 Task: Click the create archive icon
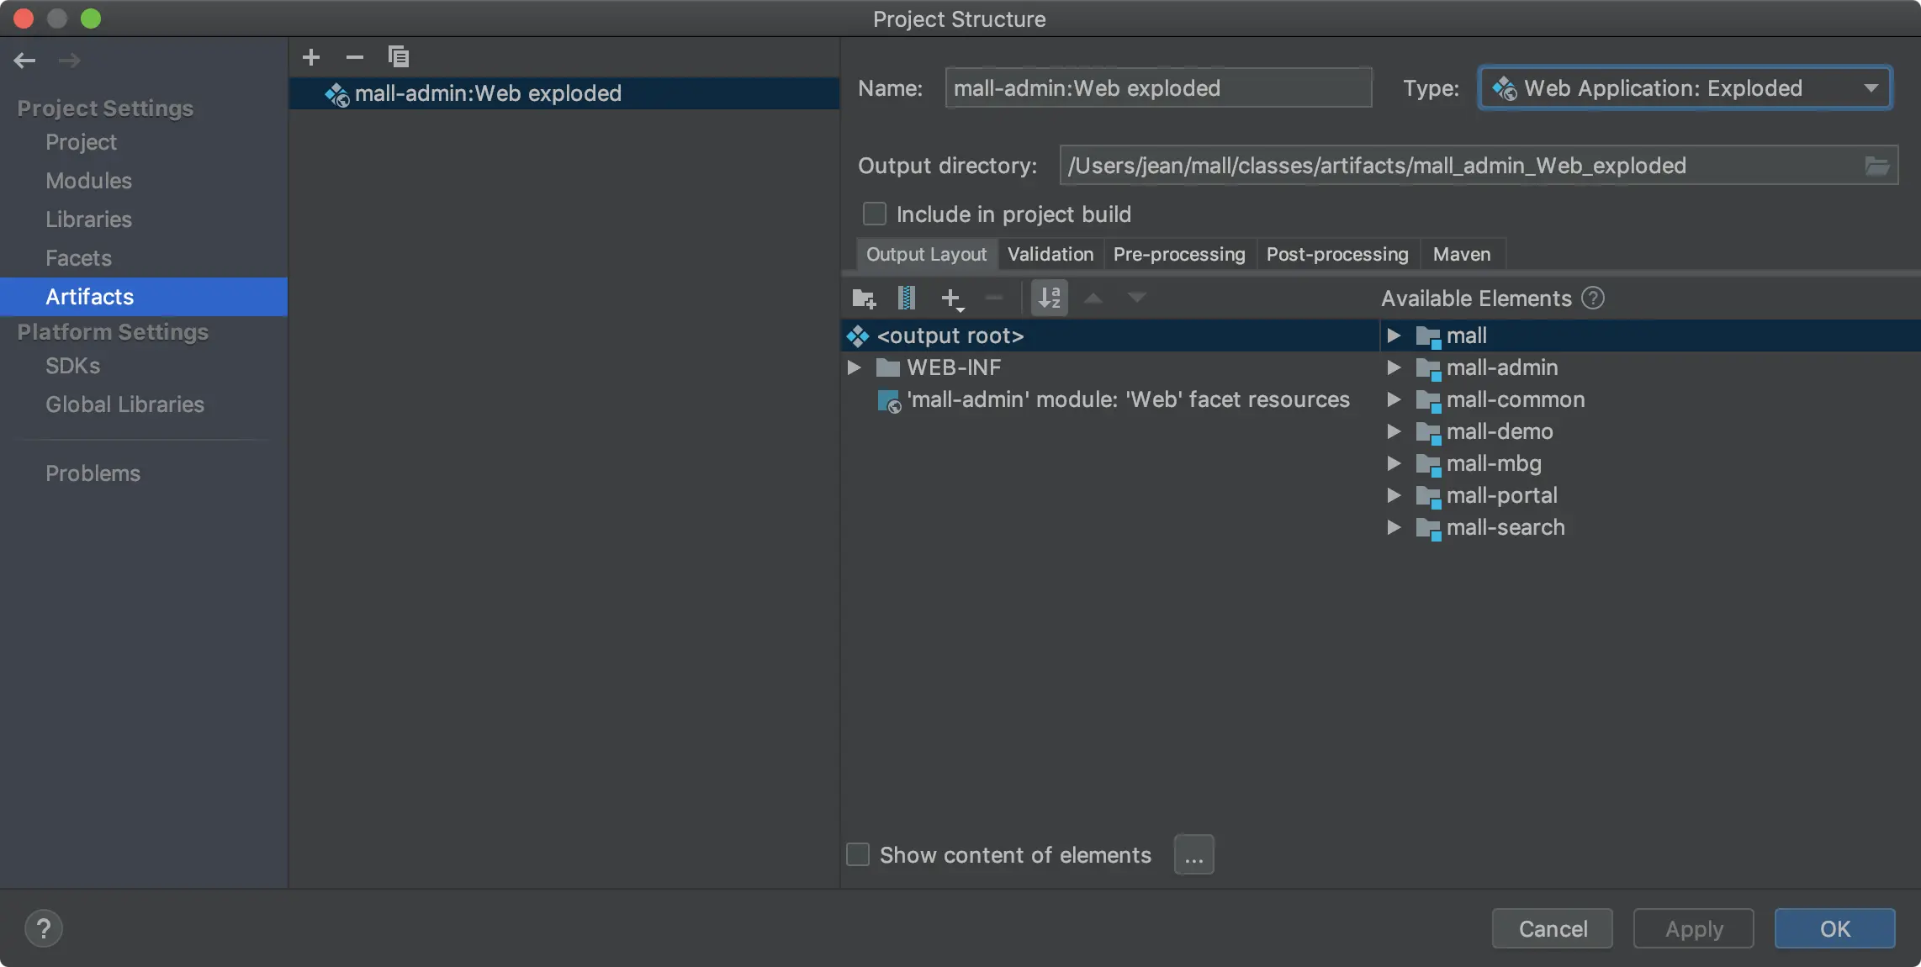point(907,299)
